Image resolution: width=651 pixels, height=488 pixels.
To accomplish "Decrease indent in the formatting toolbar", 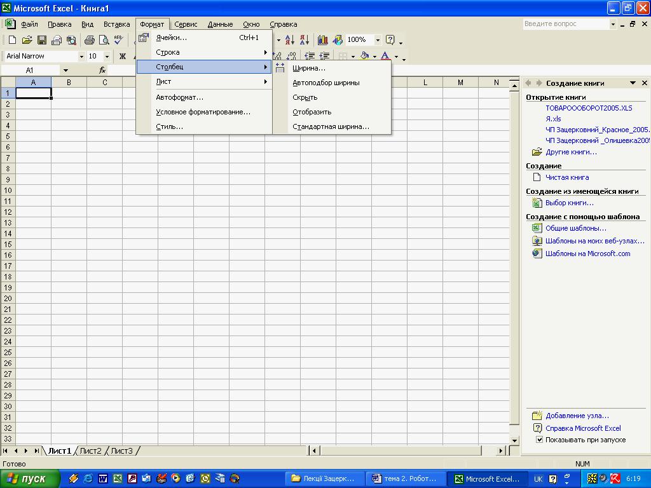I will pyautogui.click(x=310, y=56).
